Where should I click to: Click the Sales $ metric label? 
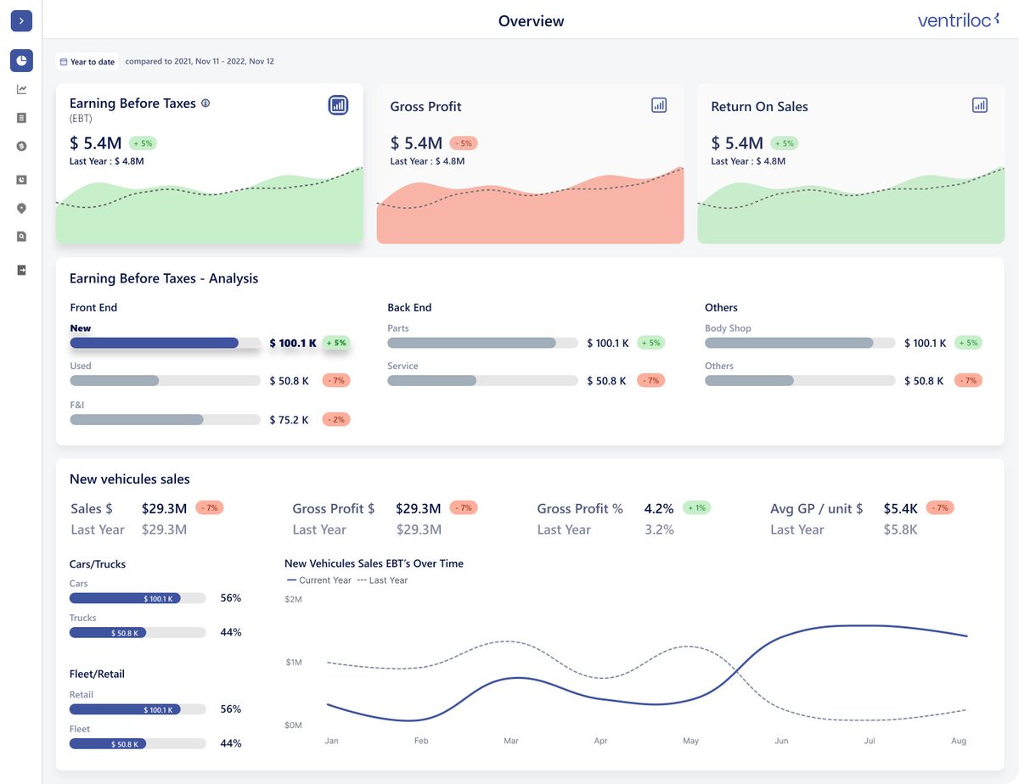point(92,508)
